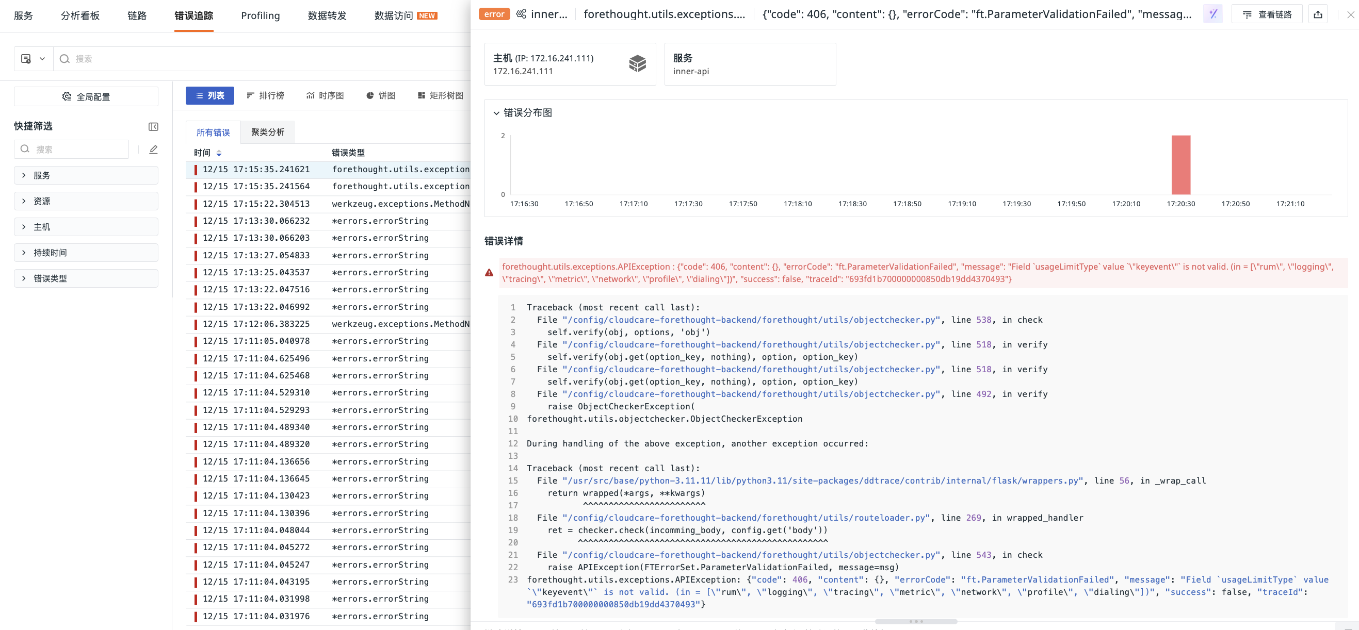Edit quick filters with pencil icon
This screenshot has width=1359, height=630.
click(x=154, y=150)
